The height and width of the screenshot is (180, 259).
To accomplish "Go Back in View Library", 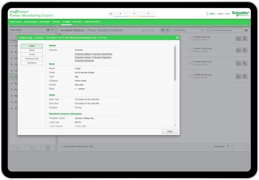I will (x=14, y=40).
